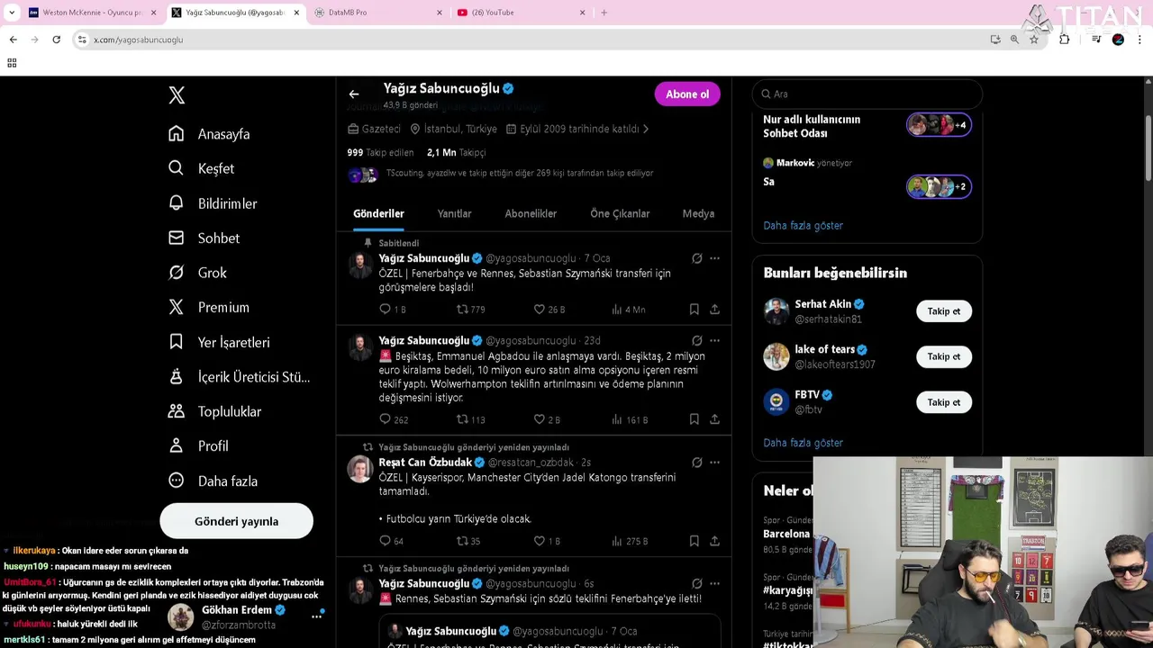Open more options on pinned post

click(714, 258)
